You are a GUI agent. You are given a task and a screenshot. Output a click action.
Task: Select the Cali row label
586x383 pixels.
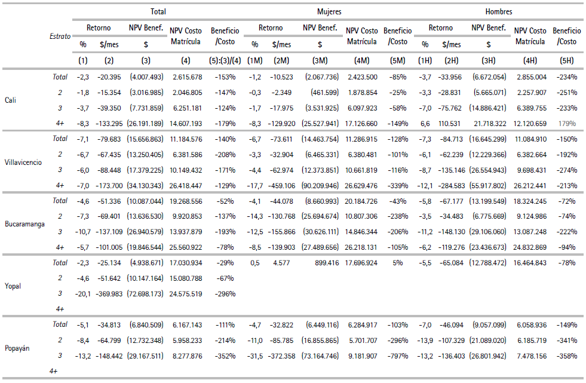pos(12,100)
